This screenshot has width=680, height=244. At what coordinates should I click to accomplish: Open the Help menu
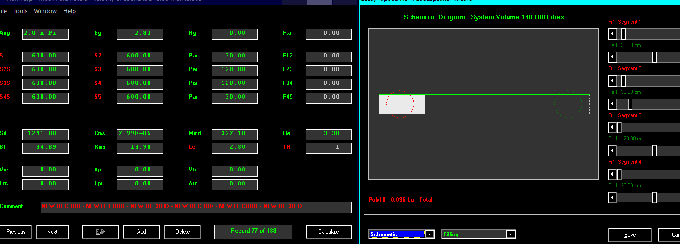click(x=69, y=11)
